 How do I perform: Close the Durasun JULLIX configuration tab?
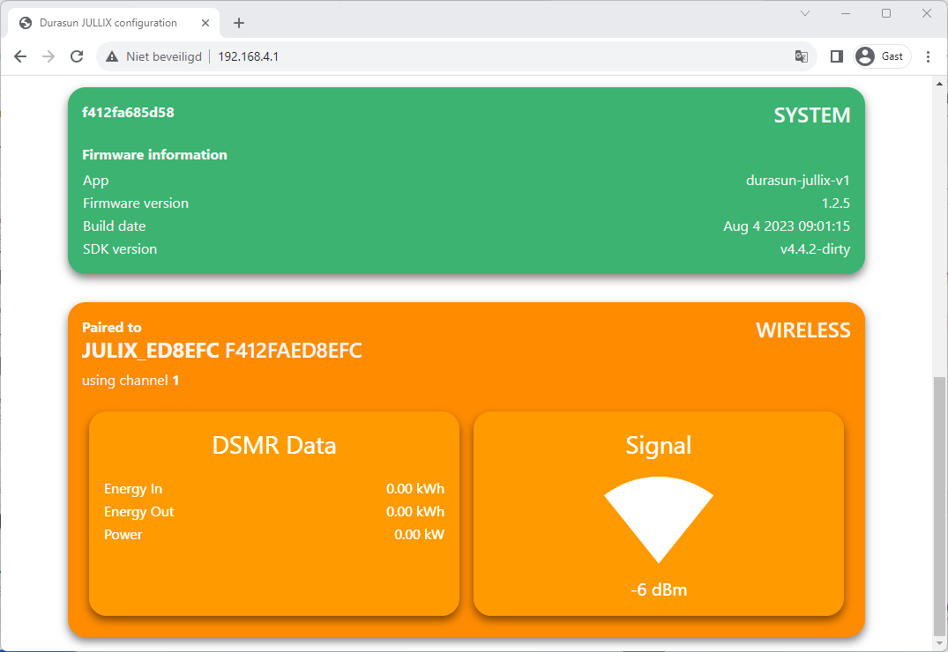point(205,23)
